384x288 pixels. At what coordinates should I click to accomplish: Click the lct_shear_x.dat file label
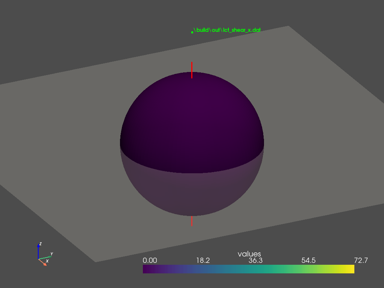click(227, 30)
